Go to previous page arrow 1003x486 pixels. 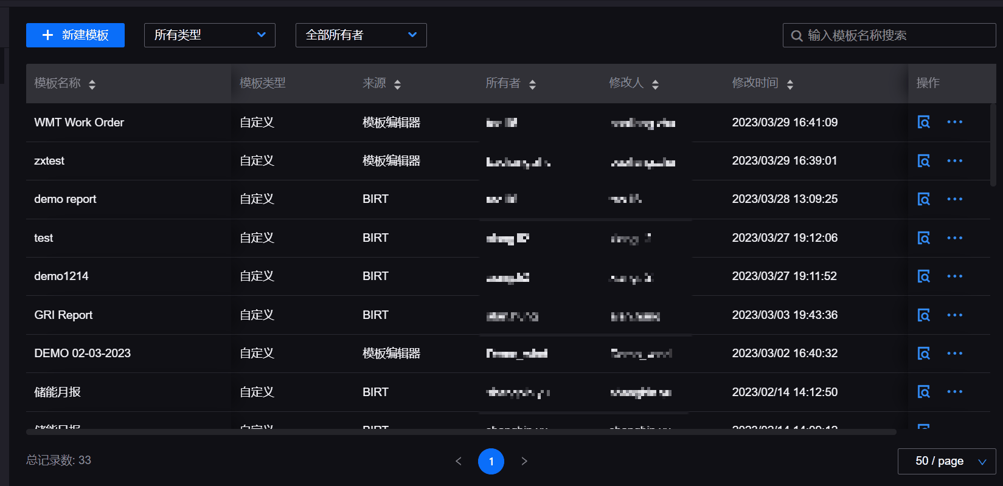(x=459, y=461)
